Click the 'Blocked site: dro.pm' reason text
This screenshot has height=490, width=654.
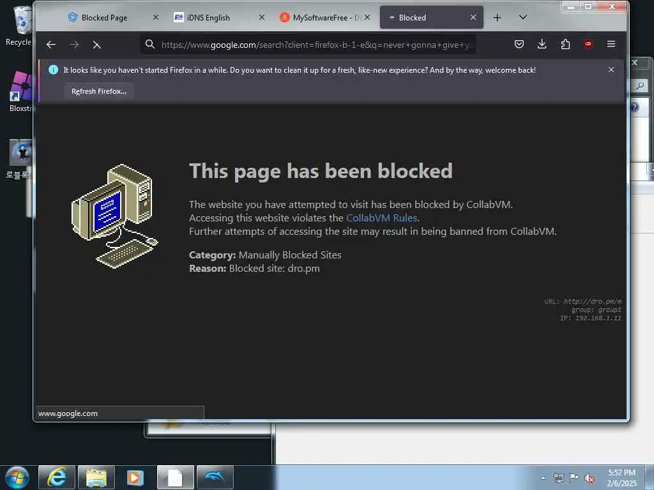tap(275, 269)
